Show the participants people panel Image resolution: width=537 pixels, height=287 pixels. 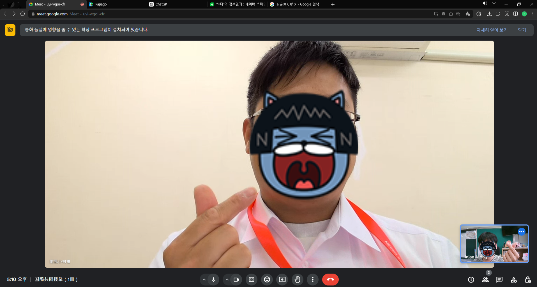(485, 279)
